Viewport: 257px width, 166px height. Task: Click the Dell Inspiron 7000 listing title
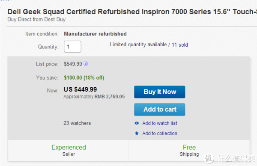(132, 12)
